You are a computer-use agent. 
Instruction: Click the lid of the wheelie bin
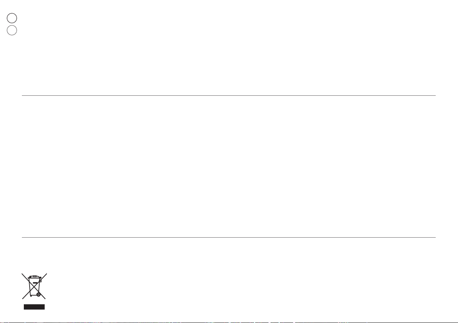click(35, 276)
